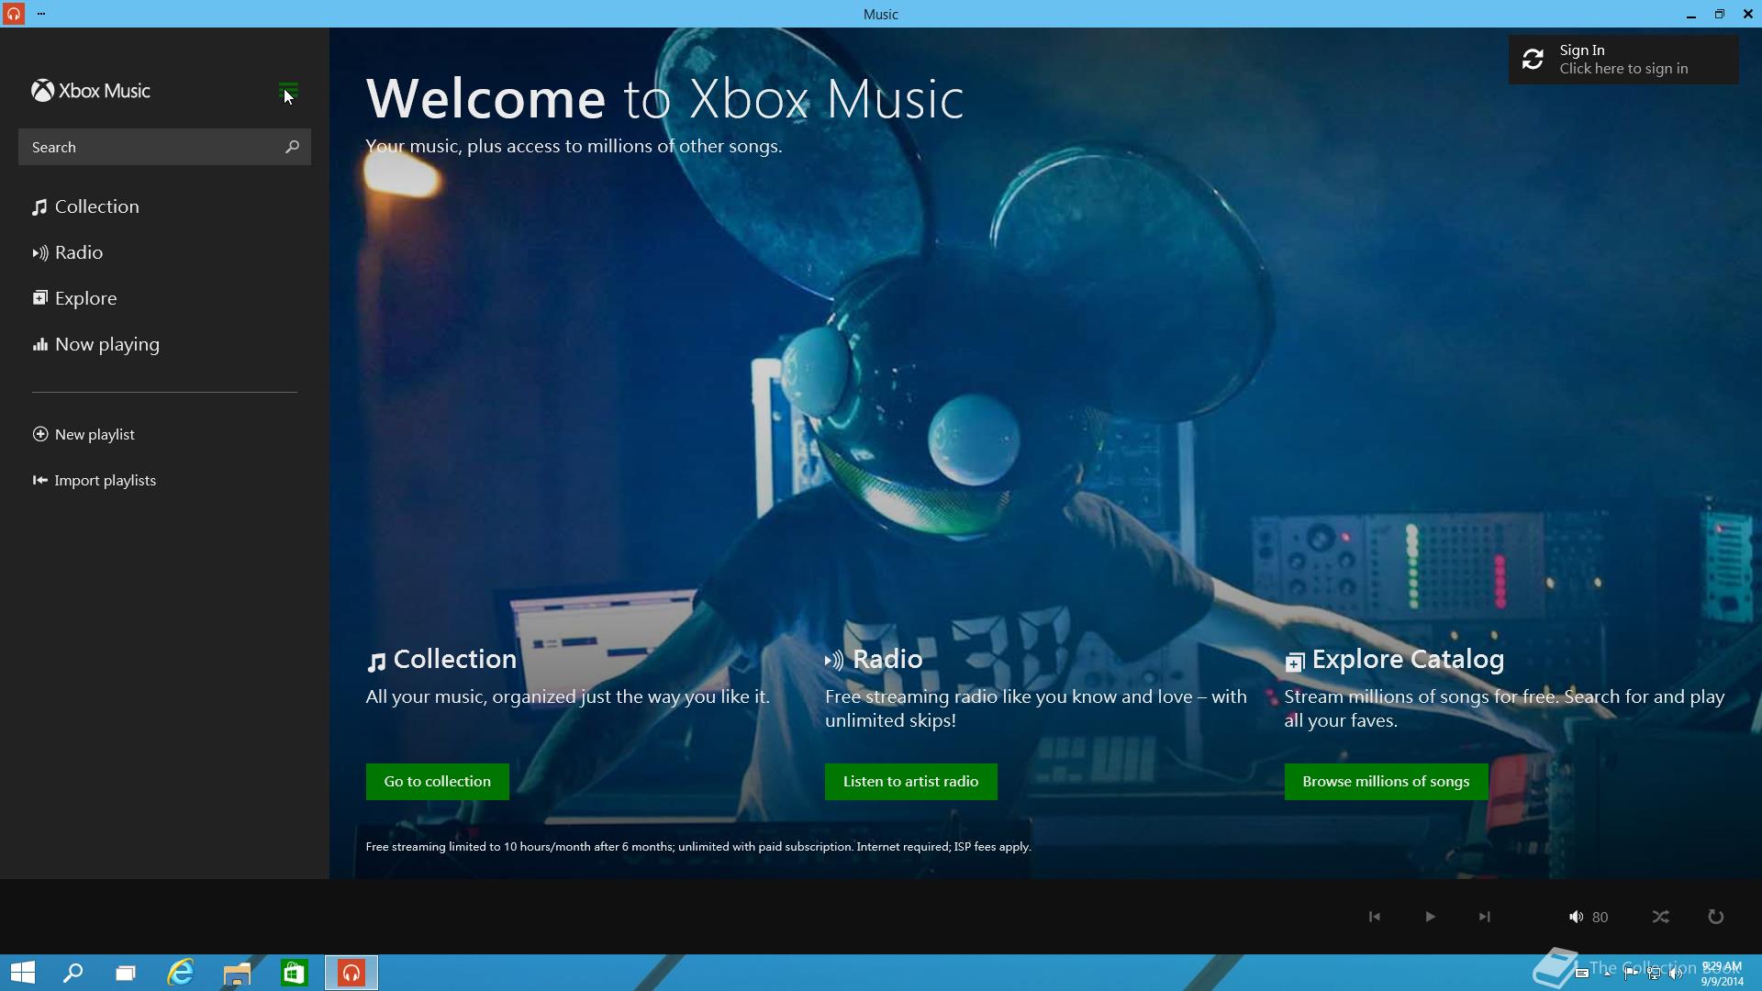Click the main pane 'Collection' heading

pyautogui.click(x=454, y=660)
